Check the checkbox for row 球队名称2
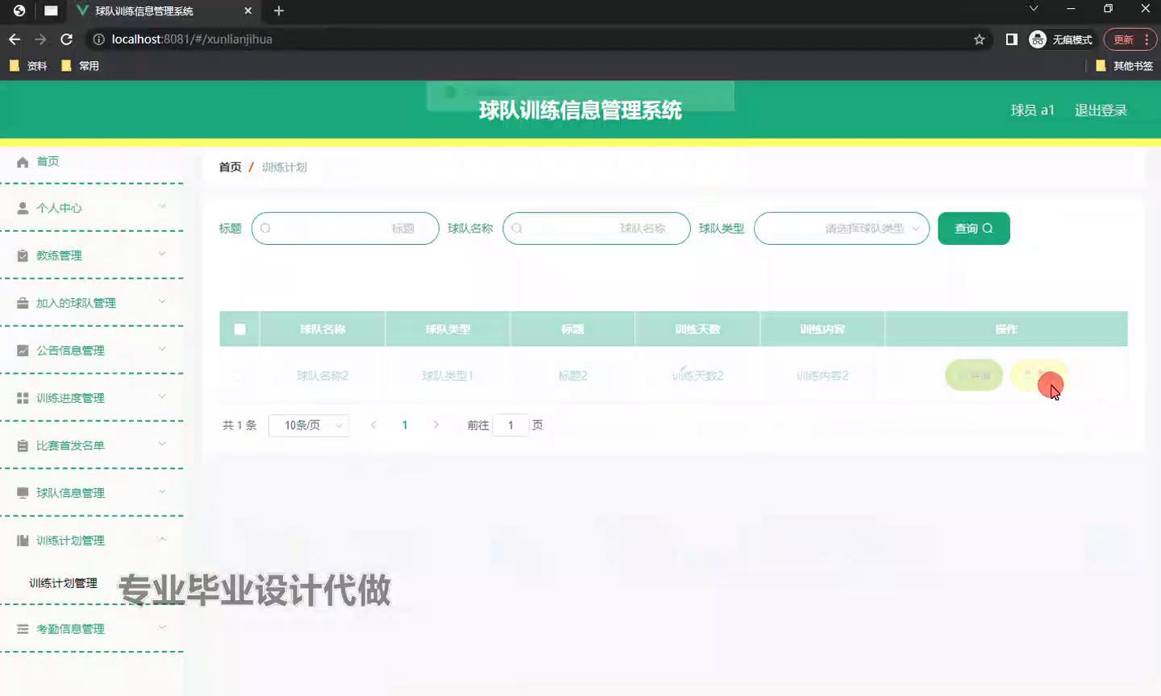Screen dimensions: 1161x696 point(239,375)
